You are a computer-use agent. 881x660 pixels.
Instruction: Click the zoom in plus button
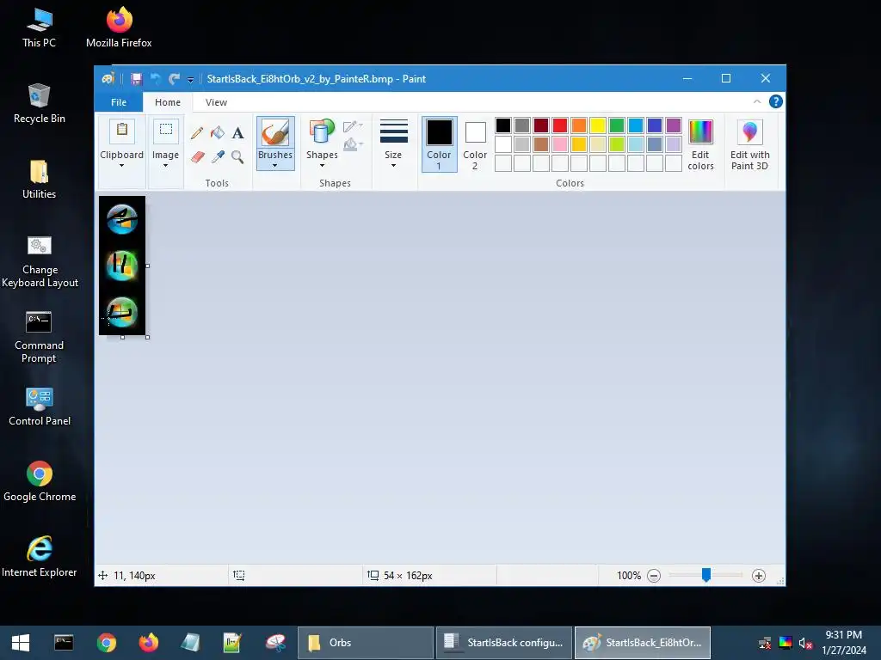759,576
